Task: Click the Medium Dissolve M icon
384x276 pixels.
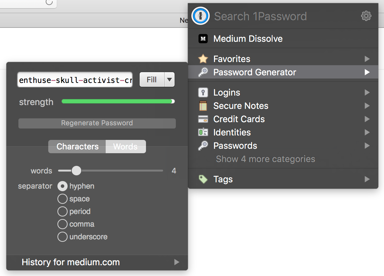Action: [x=203, y=39]
